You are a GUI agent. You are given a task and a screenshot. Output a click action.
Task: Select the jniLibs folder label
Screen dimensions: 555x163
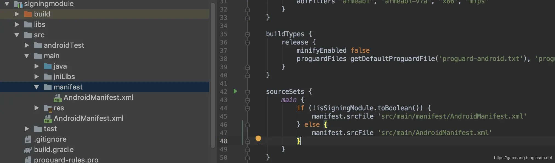(64, 77)
